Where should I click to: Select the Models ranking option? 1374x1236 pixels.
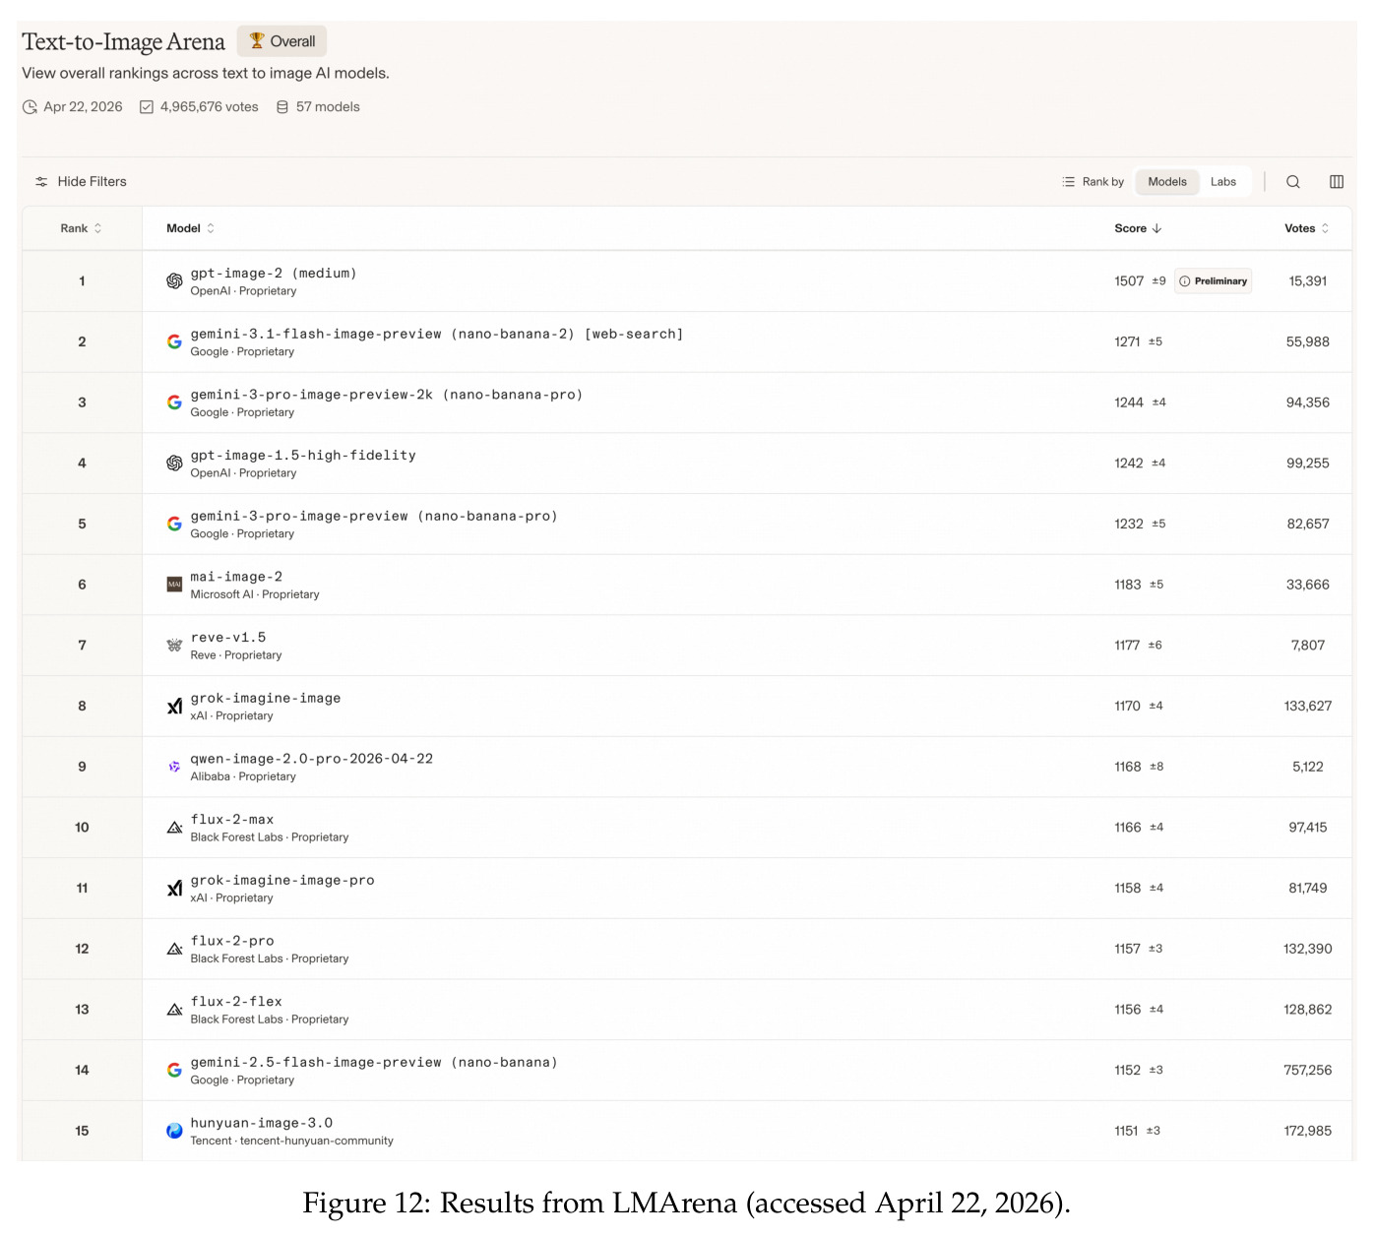click(x=1167, y=182)
